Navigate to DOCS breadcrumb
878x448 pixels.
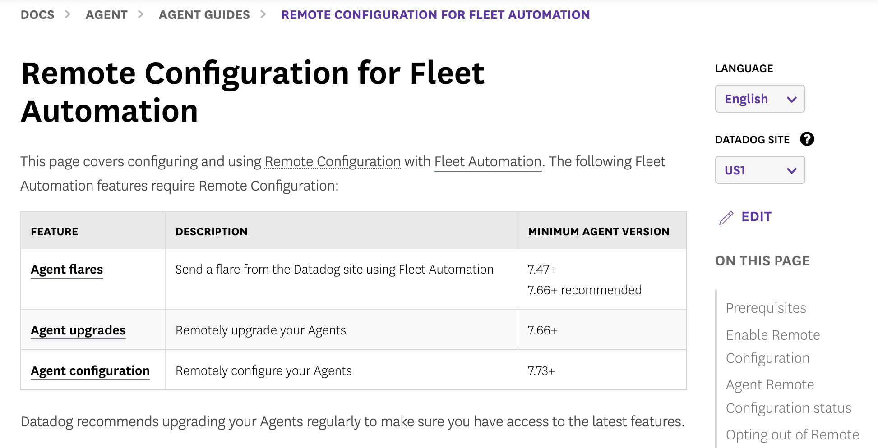tap(37, 14)
